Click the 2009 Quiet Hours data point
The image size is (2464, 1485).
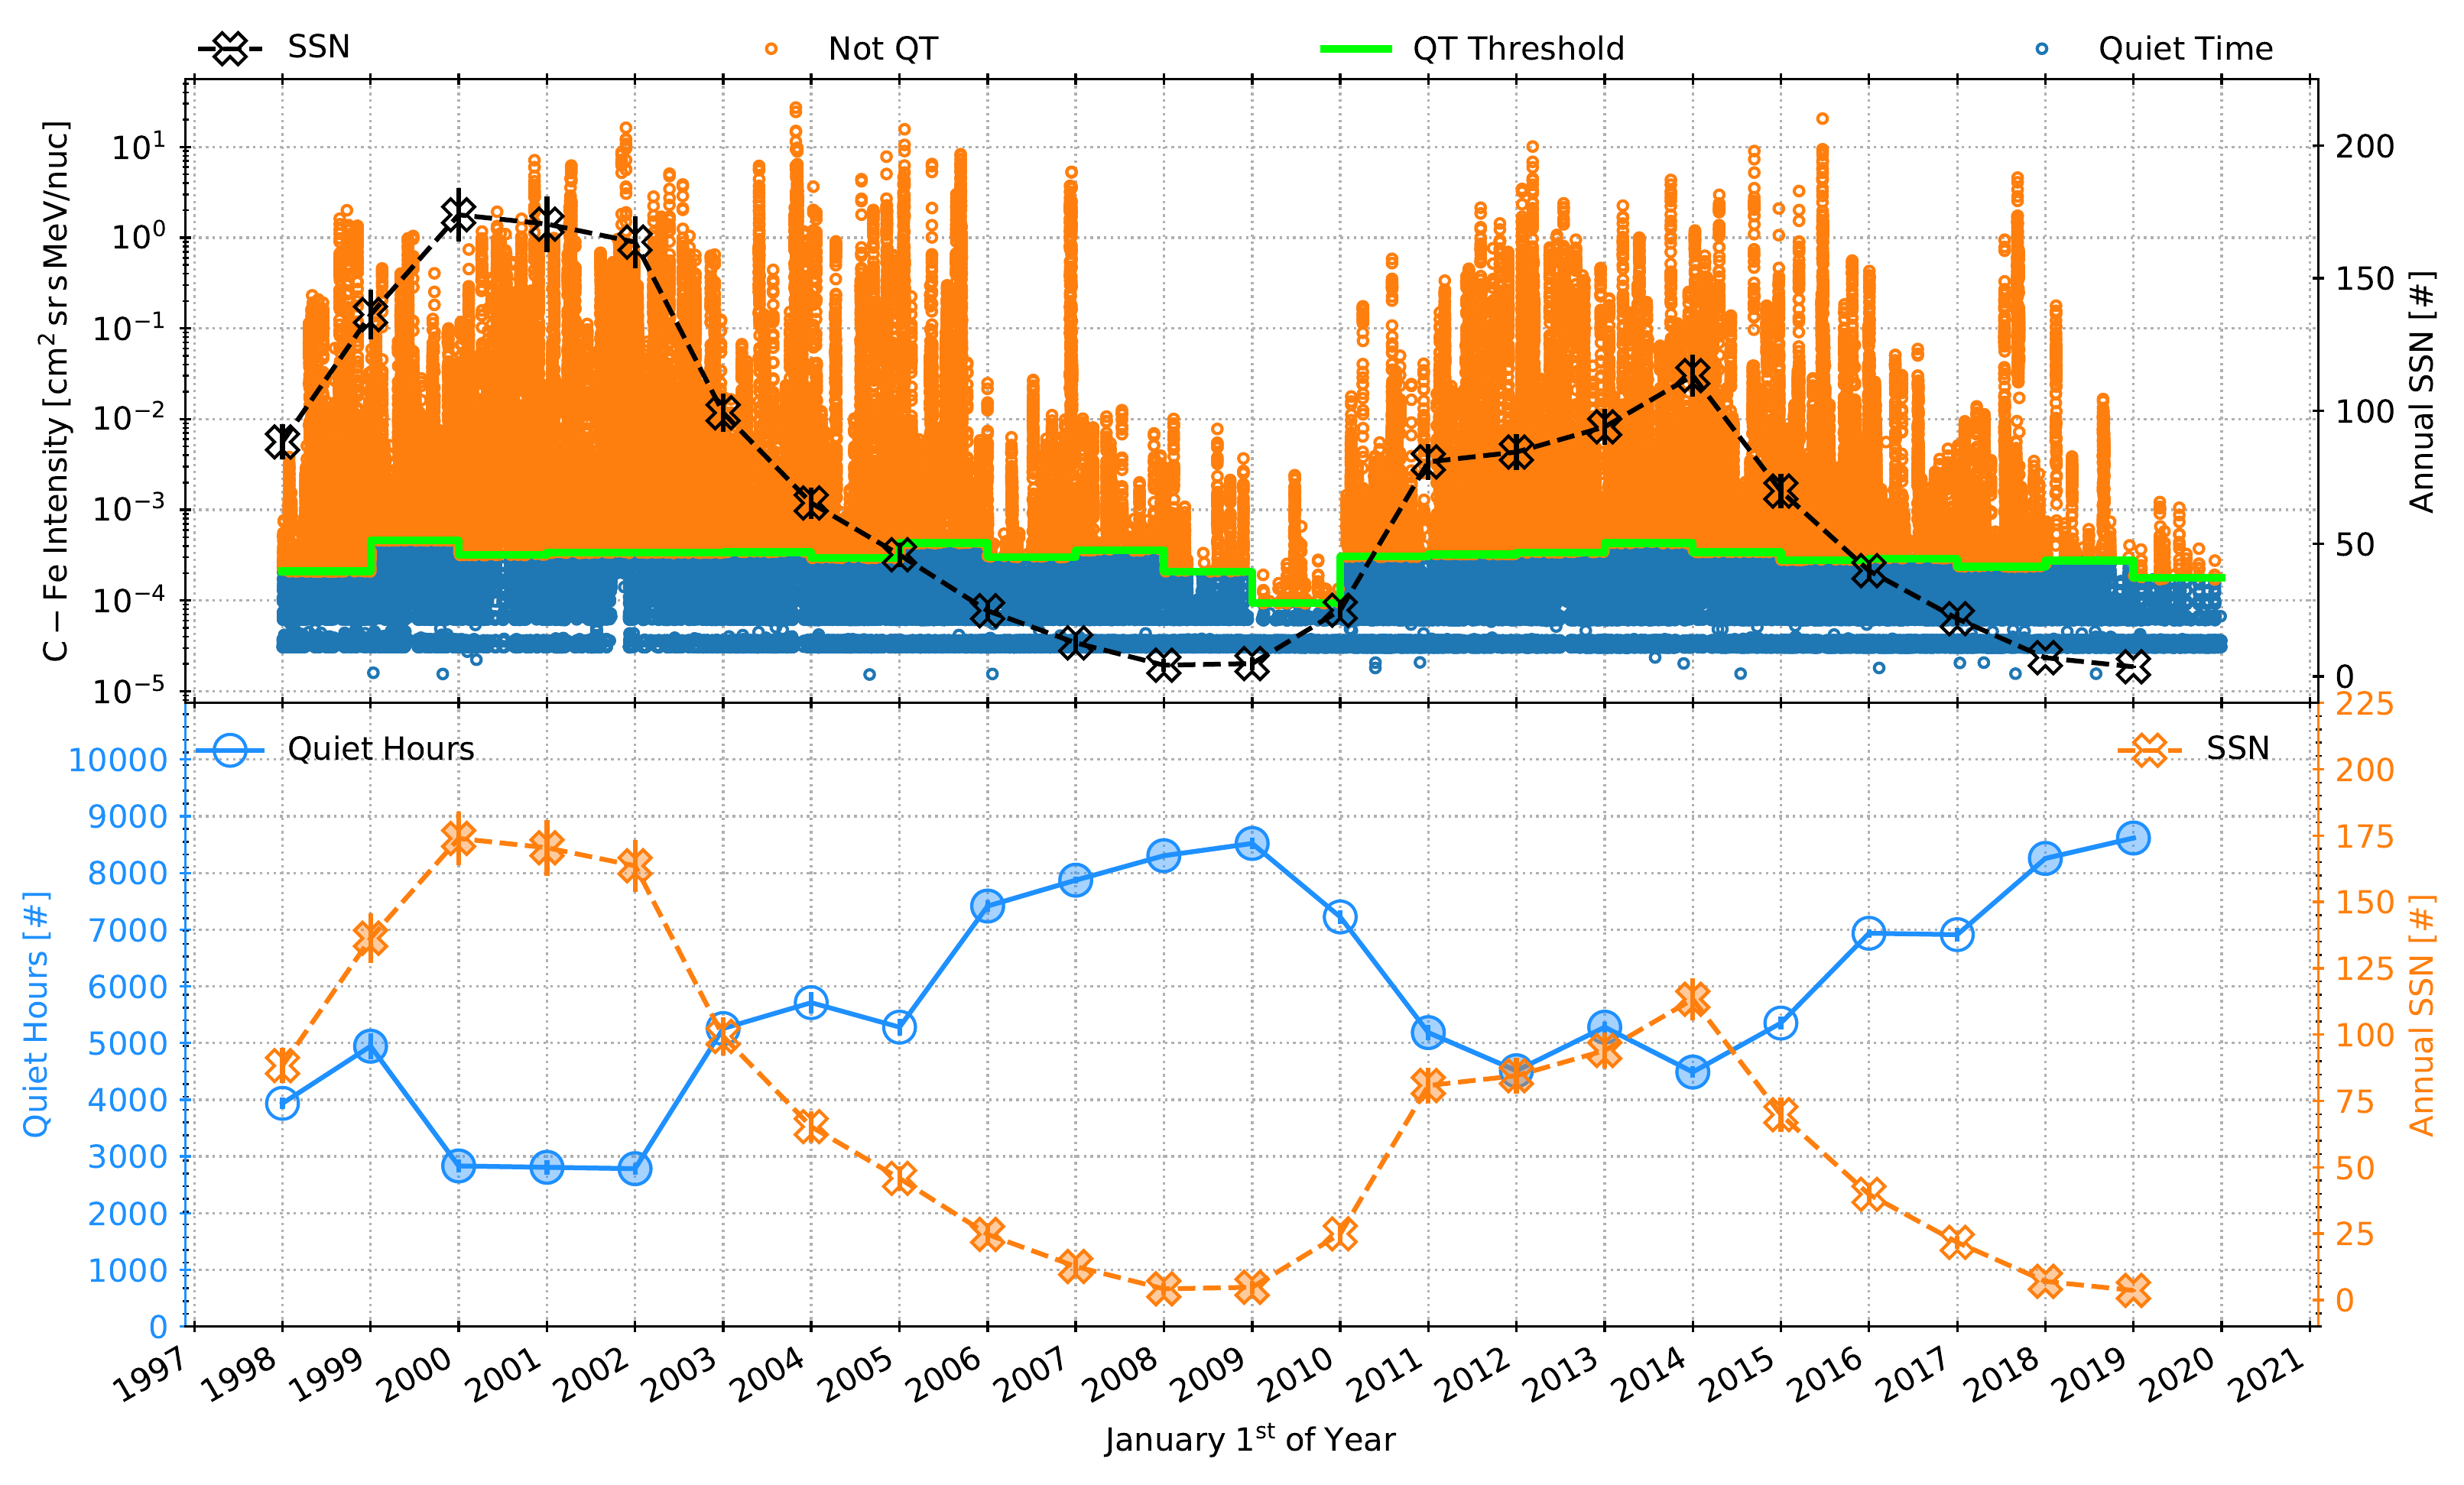1251,844
